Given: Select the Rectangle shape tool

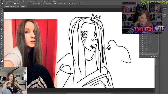Looking at the screenshot, I should [x=2, y=49].
